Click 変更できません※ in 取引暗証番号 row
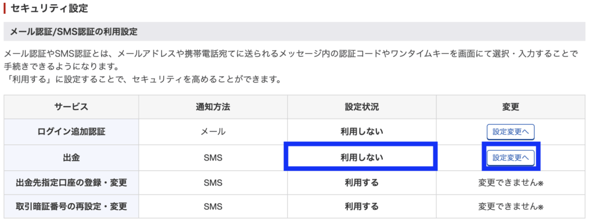594x223 pixels. pyautogui.click(x=510, y=207)
